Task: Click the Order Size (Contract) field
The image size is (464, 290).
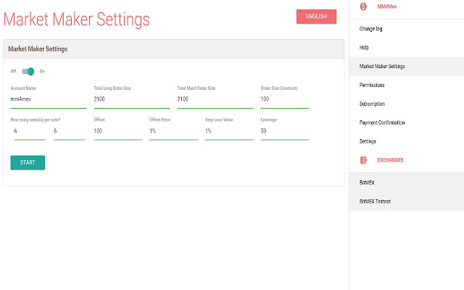Action: 285,99
